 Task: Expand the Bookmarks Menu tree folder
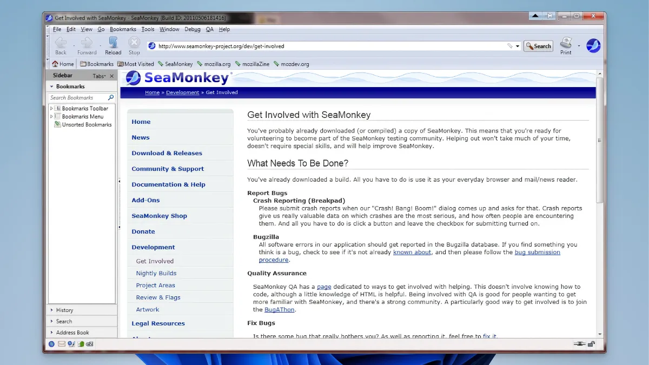point(51,117)
